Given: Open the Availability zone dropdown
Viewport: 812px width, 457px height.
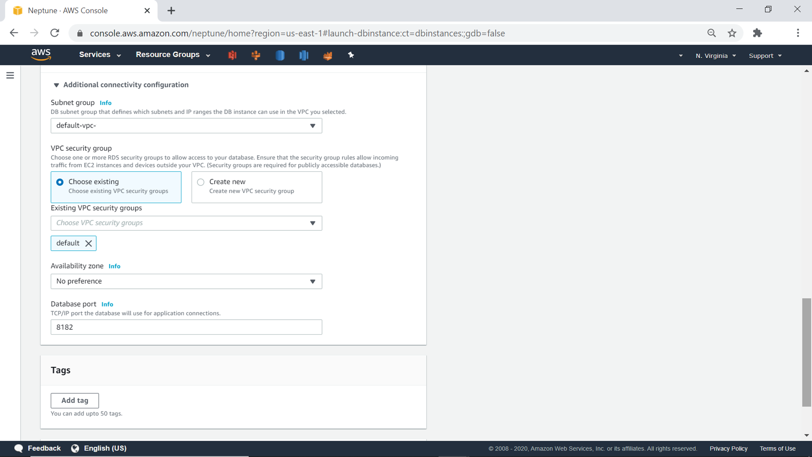Looking at the screenshot, I should (x=186, y=281).
